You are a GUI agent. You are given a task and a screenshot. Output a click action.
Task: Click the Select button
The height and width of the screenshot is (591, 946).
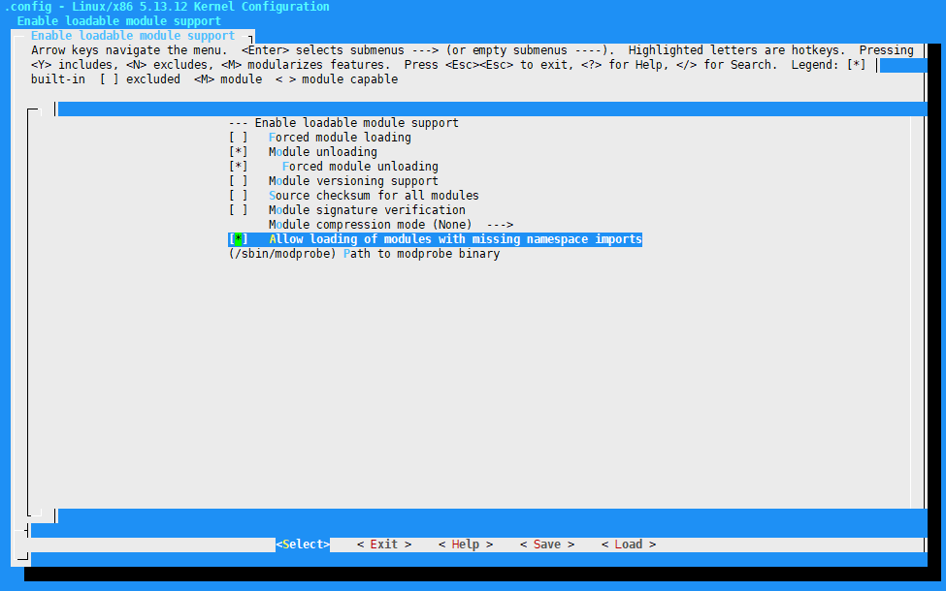303,544
